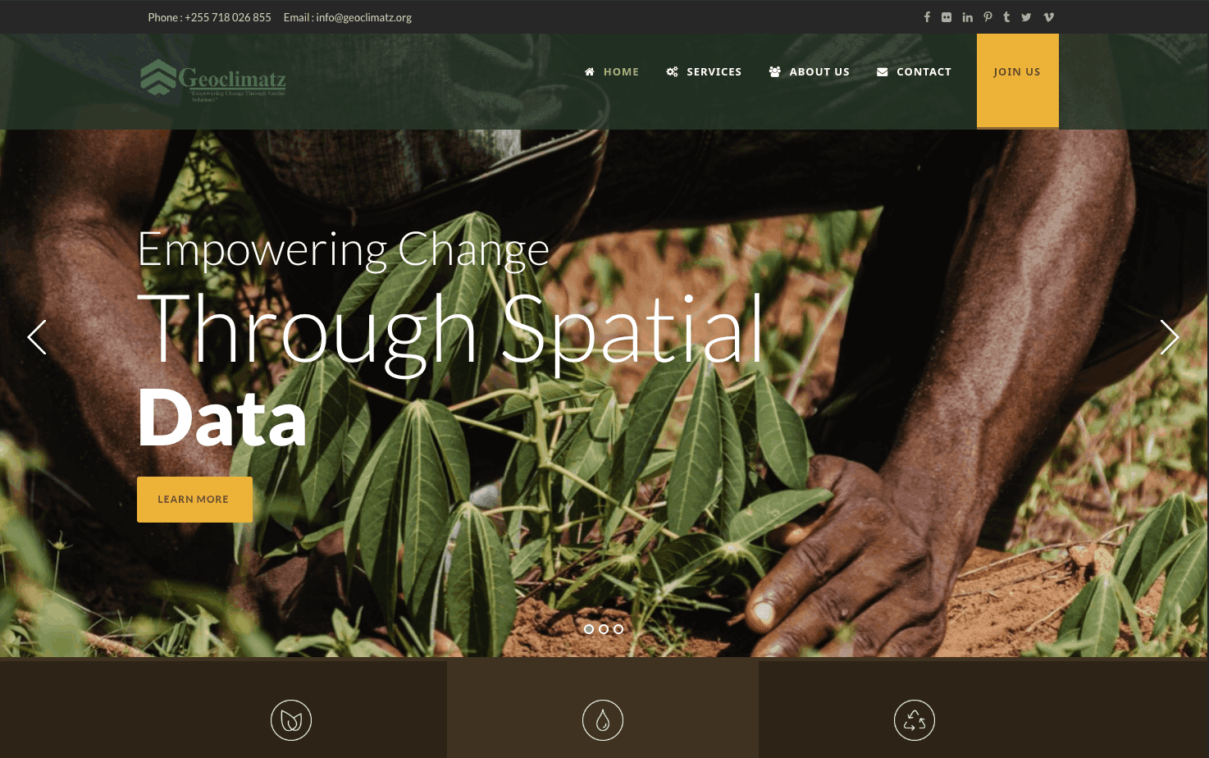Go to the previous slide arrow
This screenshot has height=758, width=1209.
tap(37, 337)
